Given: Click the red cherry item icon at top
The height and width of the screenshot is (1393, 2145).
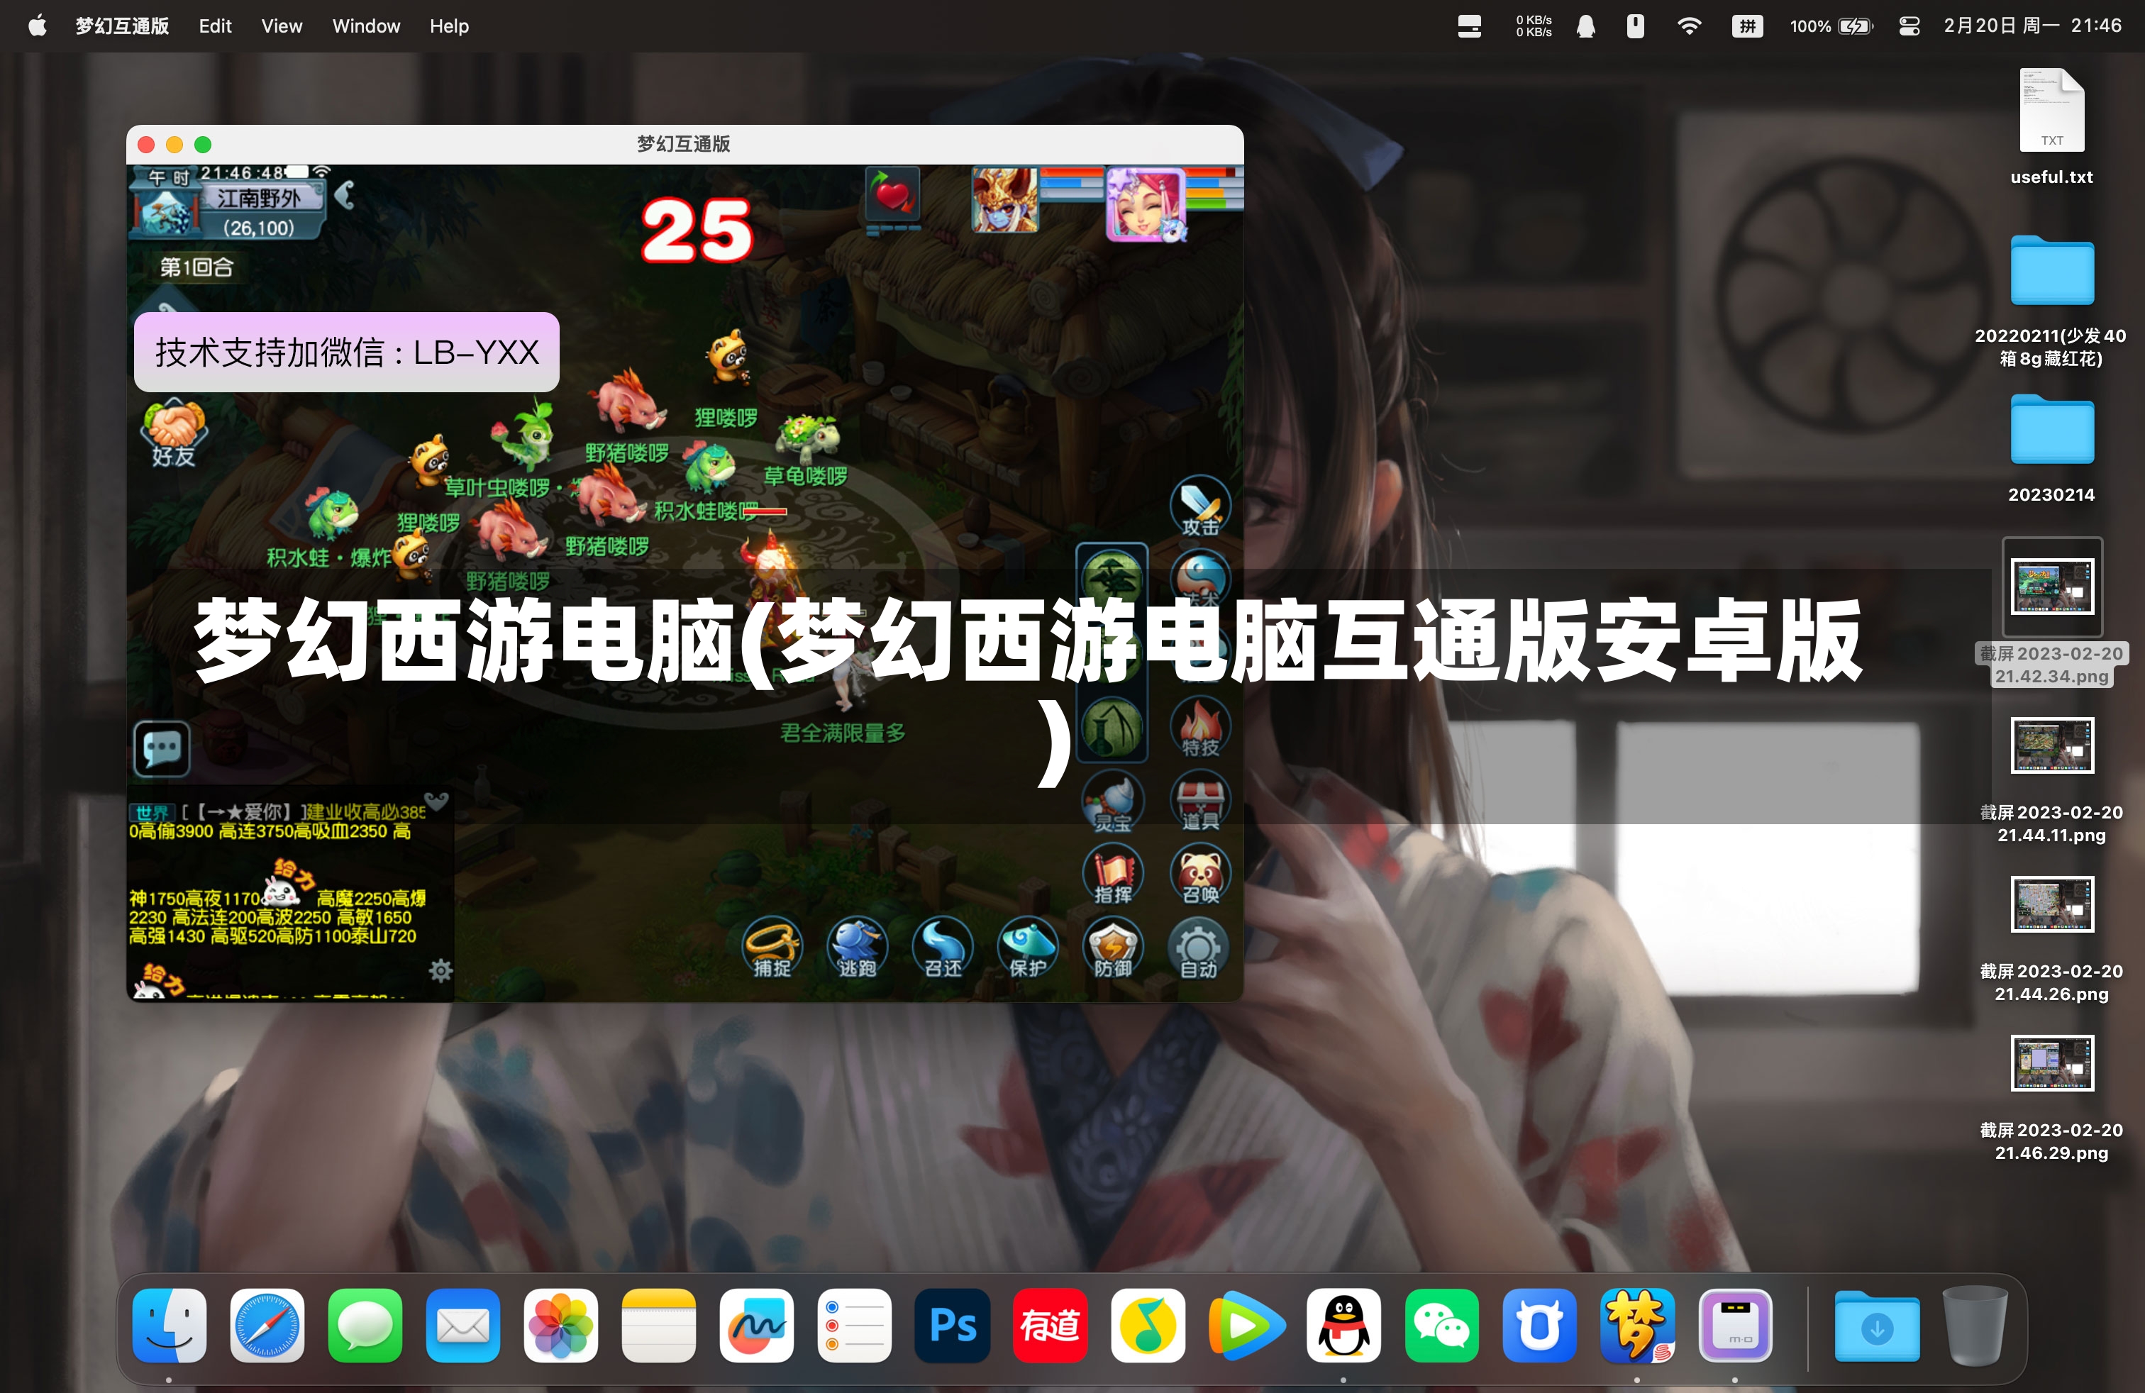Looking at the screenshot, I should [892, 194].
